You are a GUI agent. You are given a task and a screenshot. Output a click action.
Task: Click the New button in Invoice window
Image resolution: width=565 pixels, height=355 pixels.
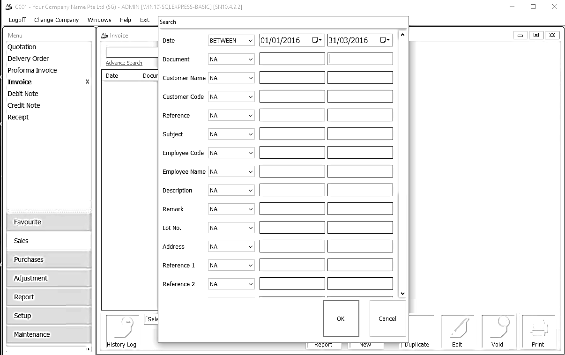coord(365,345)
